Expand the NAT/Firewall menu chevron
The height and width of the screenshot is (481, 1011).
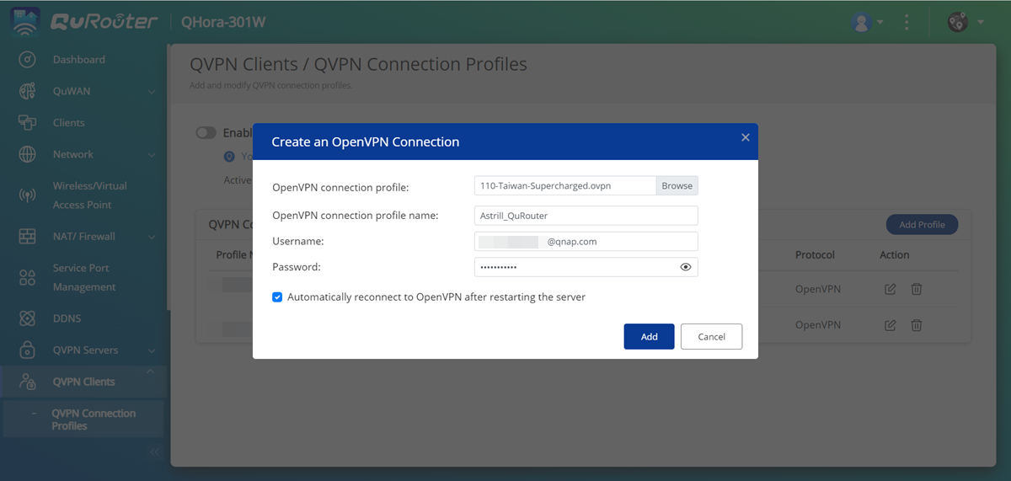[152, 238]
